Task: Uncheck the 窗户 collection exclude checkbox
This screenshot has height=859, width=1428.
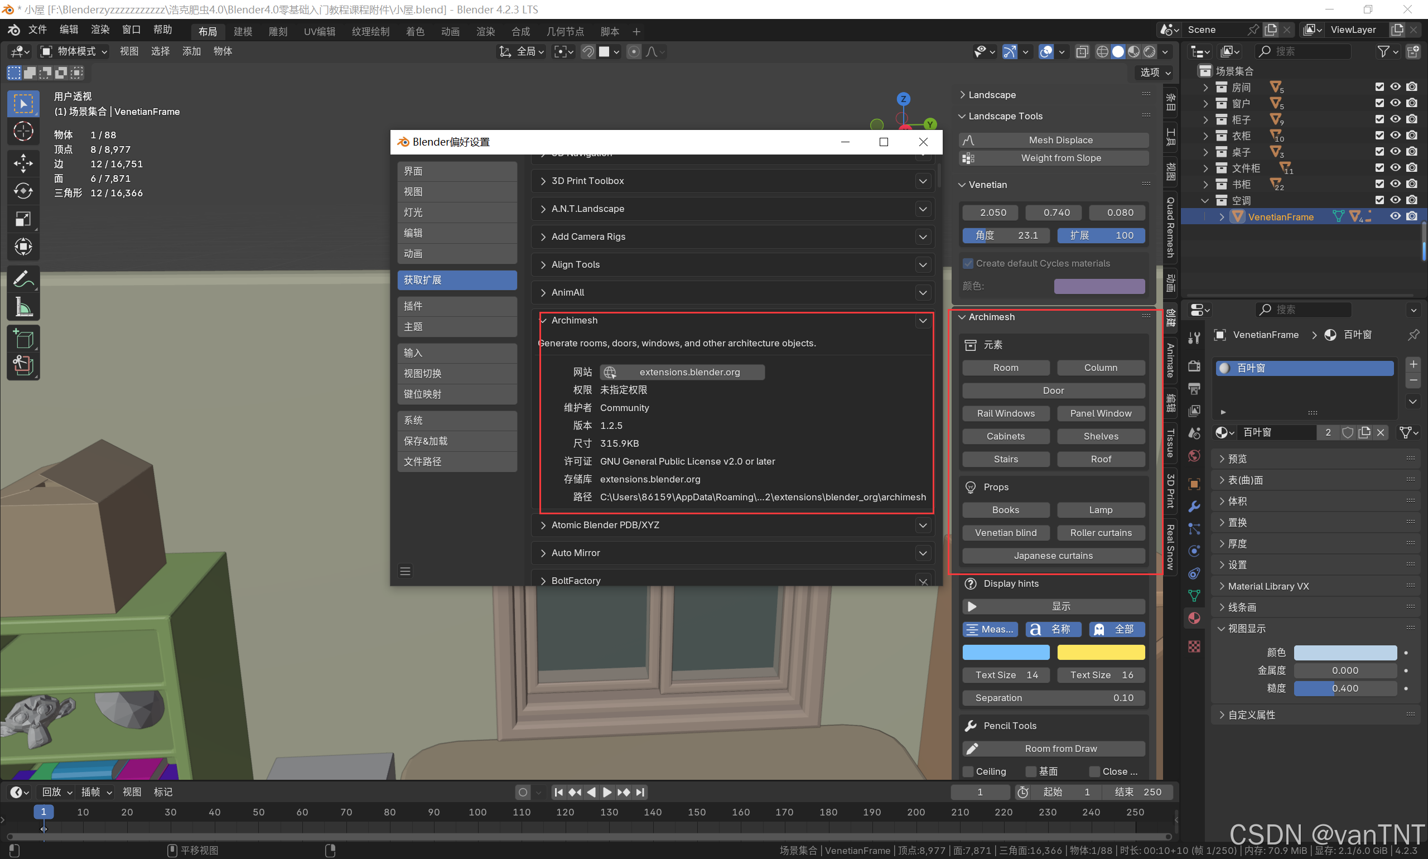Action: pos(1379,103)
